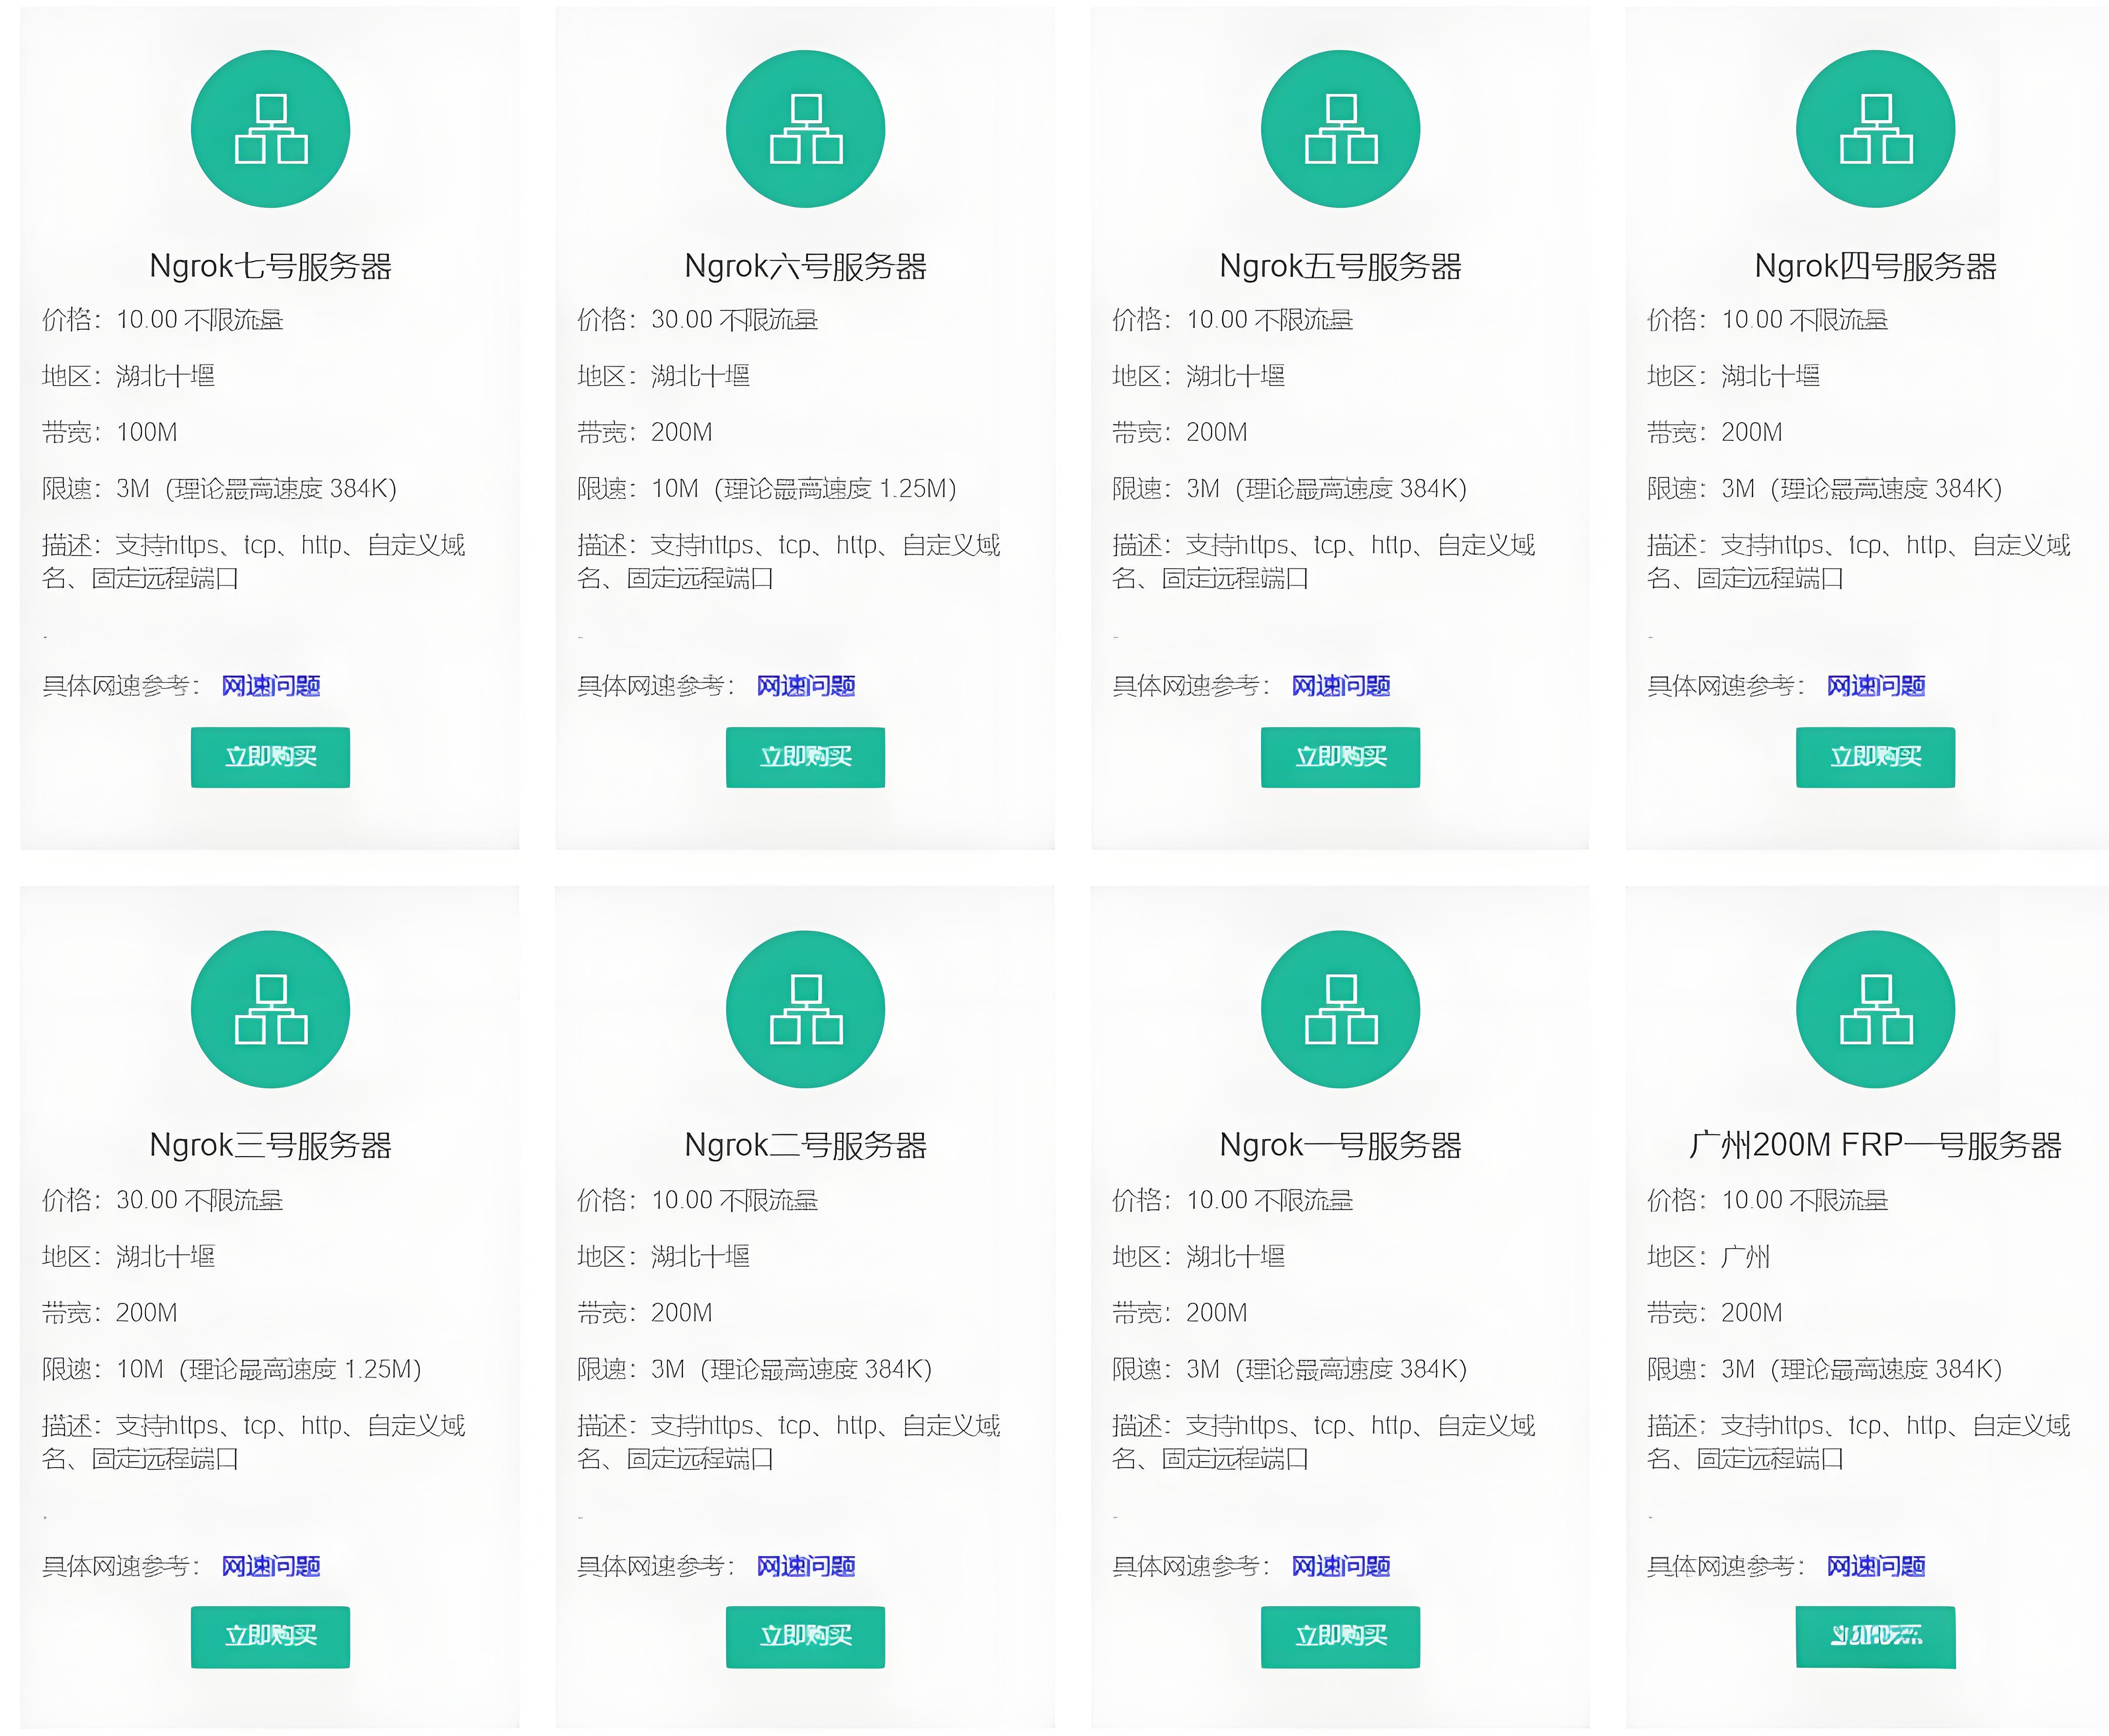Click the network icon above Ngrok二号服务器
Image resolution: width=2109 pixels, height=1736 pixels.
click(805, 1009)
